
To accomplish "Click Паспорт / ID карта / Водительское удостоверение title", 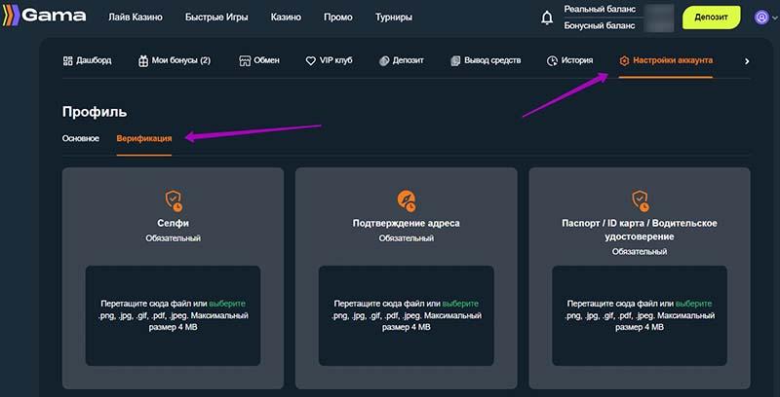I will (x=640, y=230).
